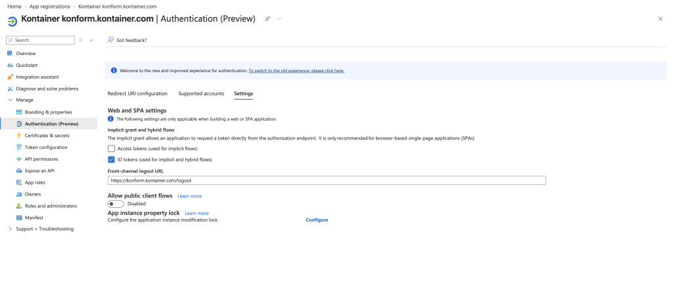The height and width of the screenshot is (299, 673).
Task: Click the Certificates & secrets key icon
Action: [19, 135]
